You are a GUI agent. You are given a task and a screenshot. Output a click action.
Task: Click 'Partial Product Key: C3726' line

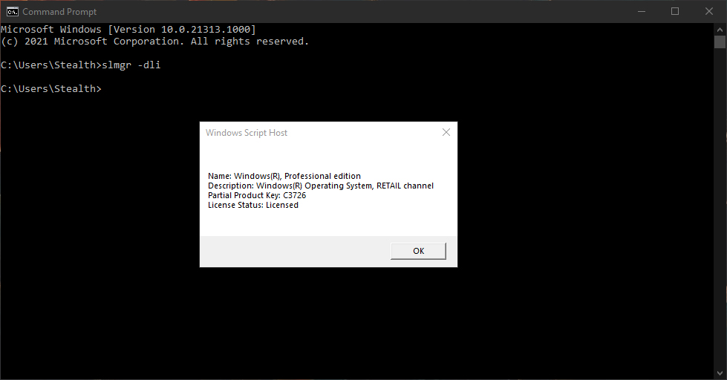coord(257,195)
